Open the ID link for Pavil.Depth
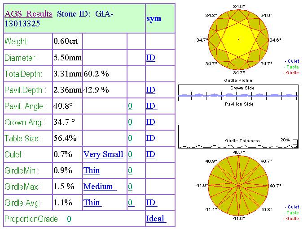The height and width of the screenshot is (229, 303). click(x=151, y=90)
